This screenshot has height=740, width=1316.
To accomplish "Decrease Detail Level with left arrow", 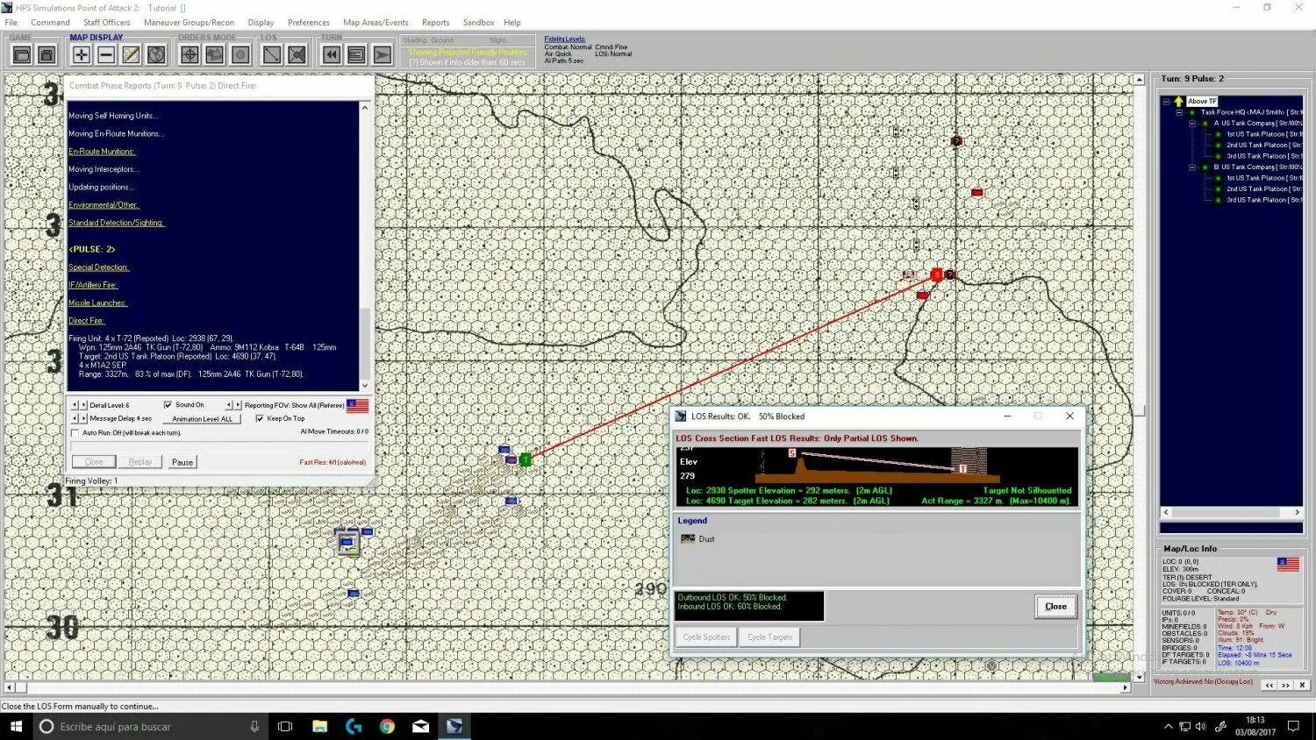I will click(x=75, y=405).
